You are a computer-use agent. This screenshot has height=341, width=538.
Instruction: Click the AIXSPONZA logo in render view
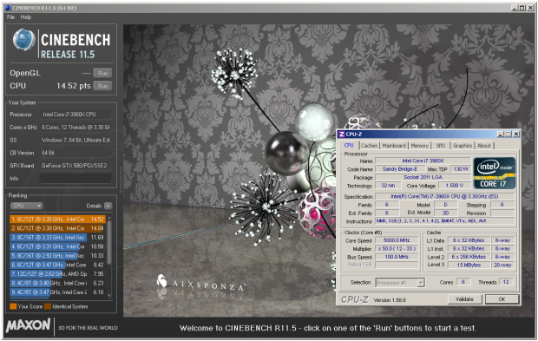click(x=201, y=282)
